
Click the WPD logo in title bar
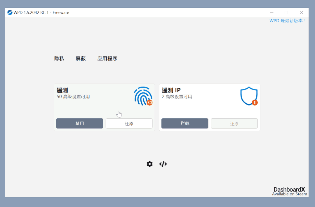(x=10, y=13)
